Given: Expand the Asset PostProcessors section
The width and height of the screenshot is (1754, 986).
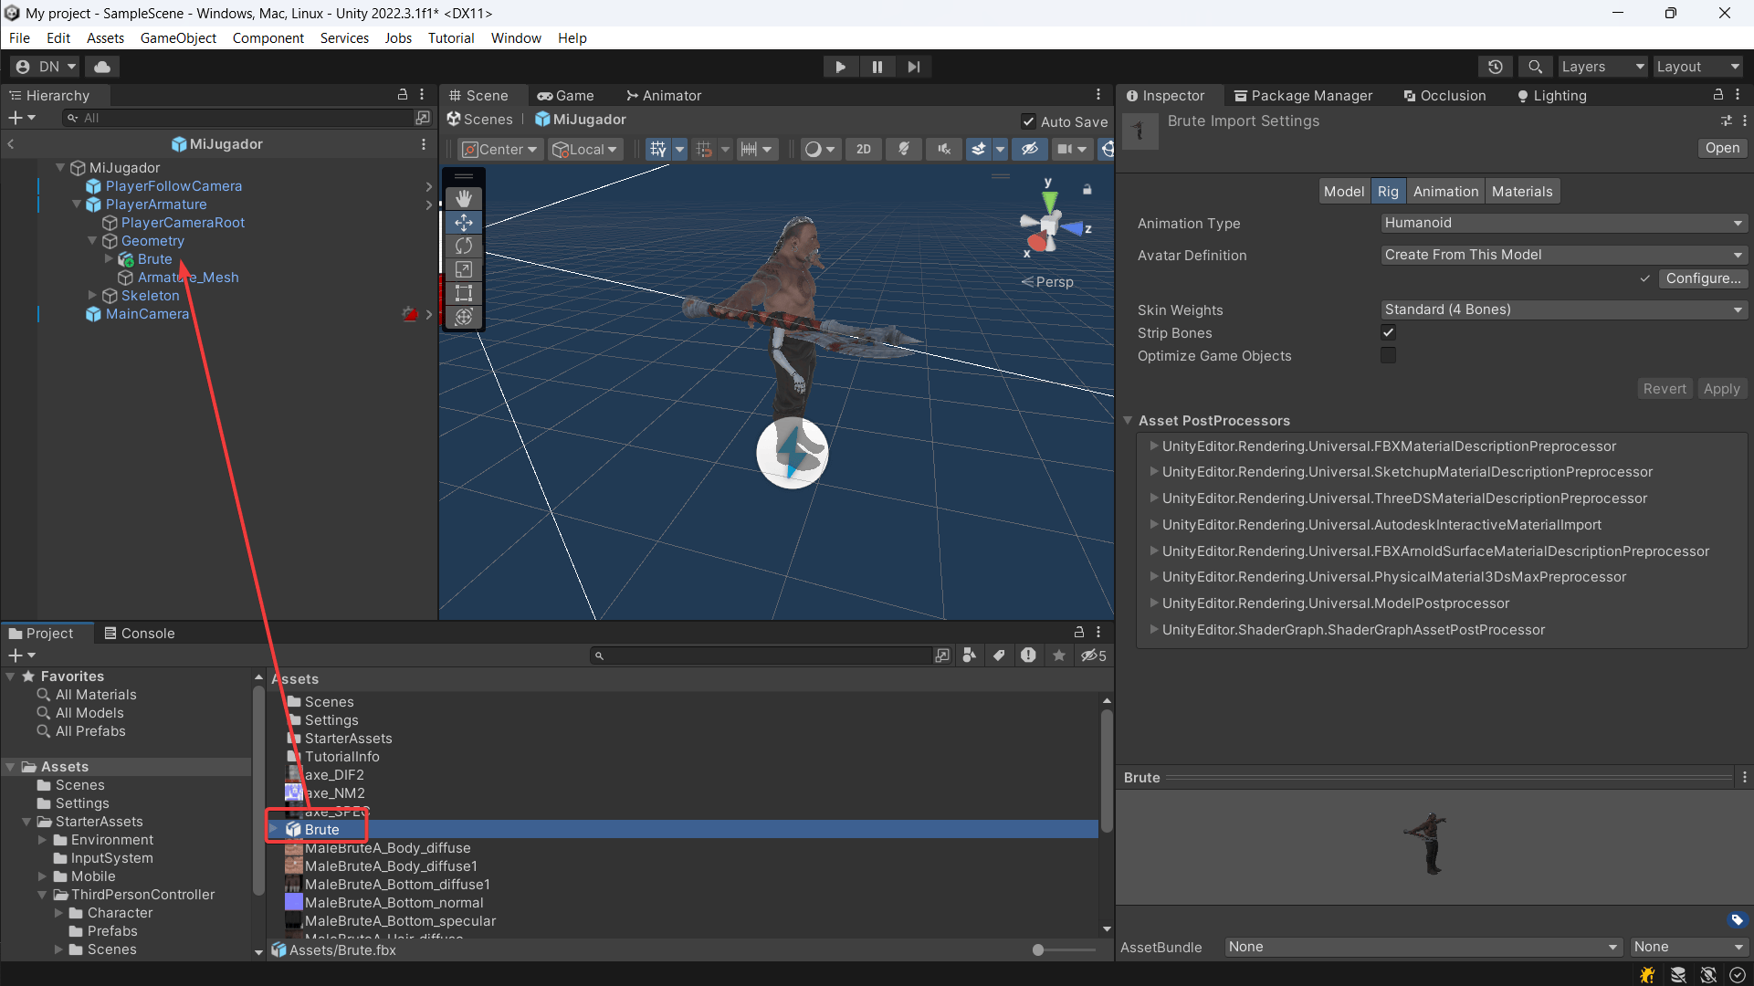Looking at the screenshot, I should (x=1128, y=420).
